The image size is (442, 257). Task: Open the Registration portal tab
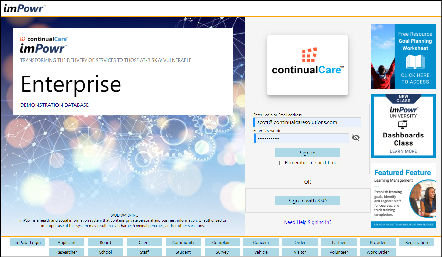(416, 242)
